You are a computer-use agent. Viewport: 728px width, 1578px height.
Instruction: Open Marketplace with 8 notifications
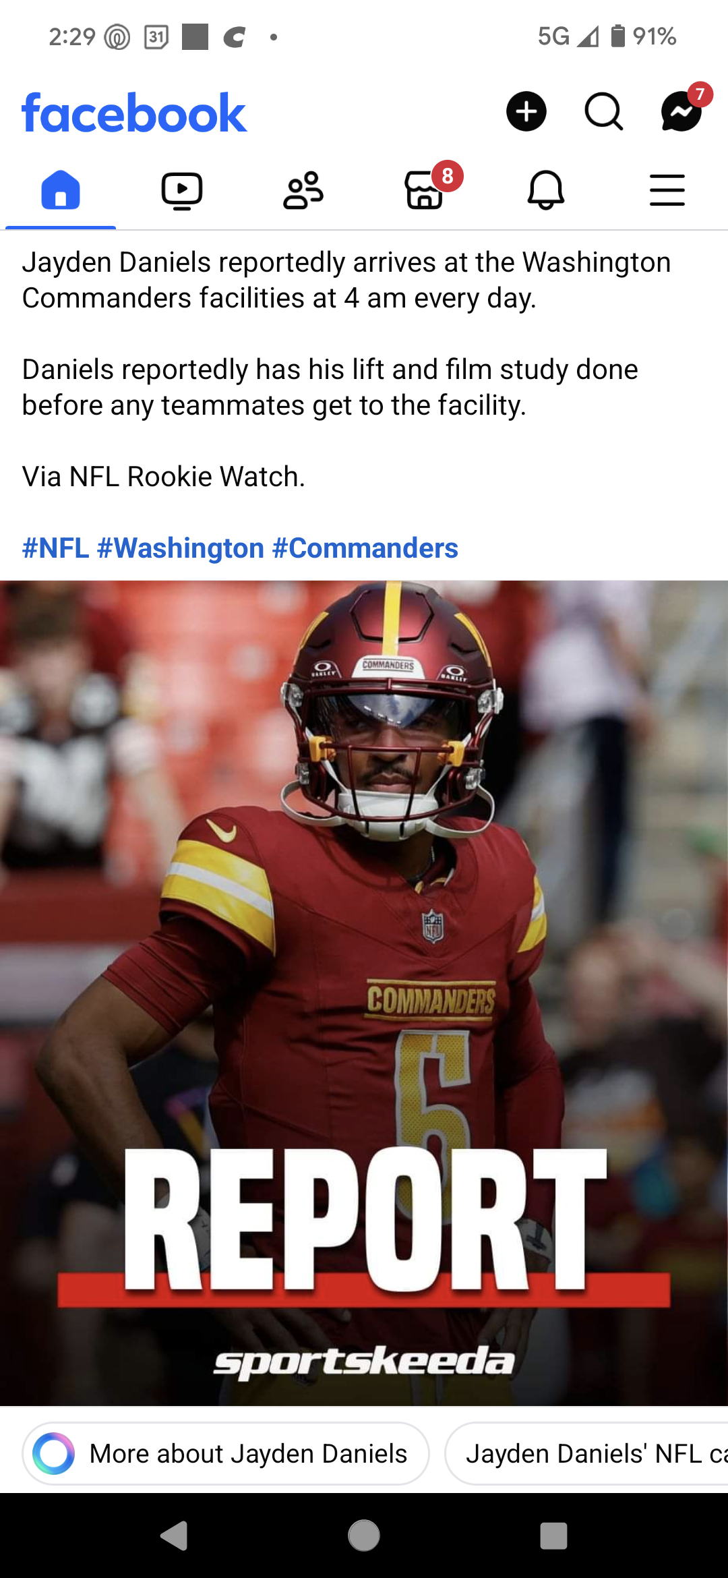425,189
